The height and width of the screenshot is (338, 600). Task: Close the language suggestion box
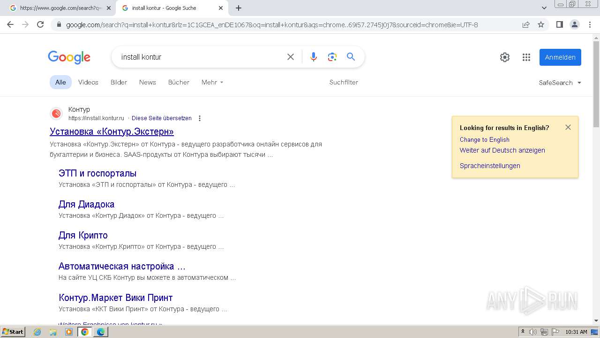click(568, 127)
